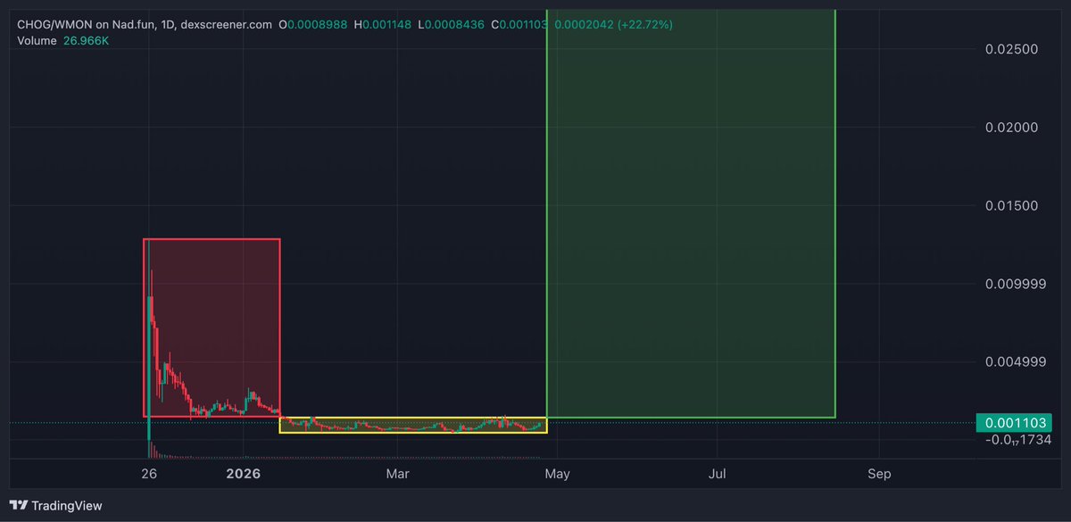The width and height of the screenshot is (1071, 522).
Task: Click the May time axis label
Action: point(558,474)
